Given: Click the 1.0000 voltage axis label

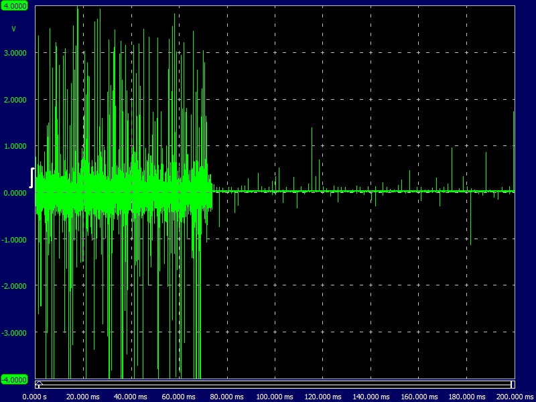Looking at the screenshot, I should point(15,146).
